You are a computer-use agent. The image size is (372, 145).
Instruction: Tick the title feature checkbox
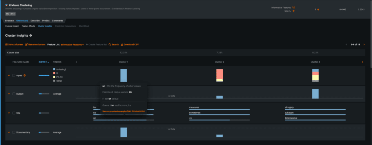[14, 113]
